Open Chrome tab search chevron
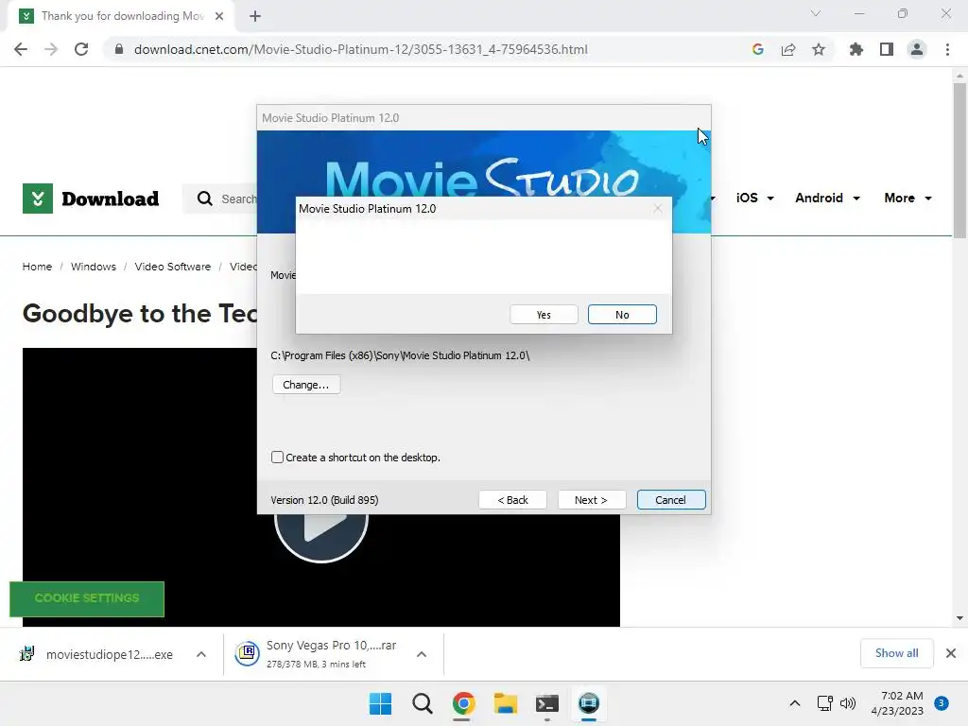Viewport: 968px width, 726px height. (816, 13)
